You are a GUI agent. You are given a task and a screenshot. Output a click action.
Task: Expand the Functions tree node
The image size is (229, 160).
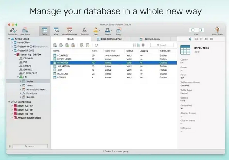[x=21, y=93]
